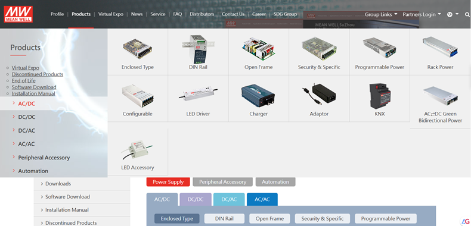Image resolution: width=471 pixels, height=226 pixels.
Task: Click the MEAN WELL logo
Action: point(18,14)
